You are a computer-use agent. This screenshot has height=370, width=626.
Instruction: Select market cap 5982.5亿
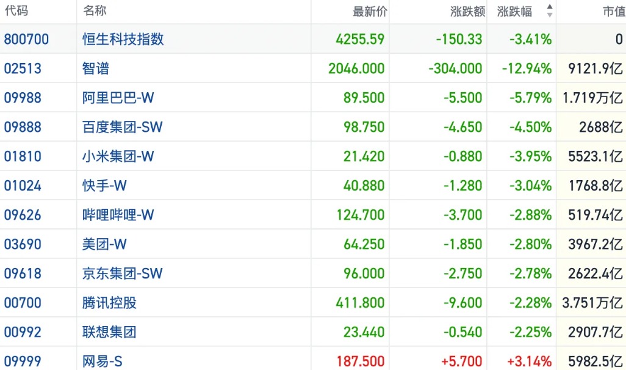tap(595, 361)
